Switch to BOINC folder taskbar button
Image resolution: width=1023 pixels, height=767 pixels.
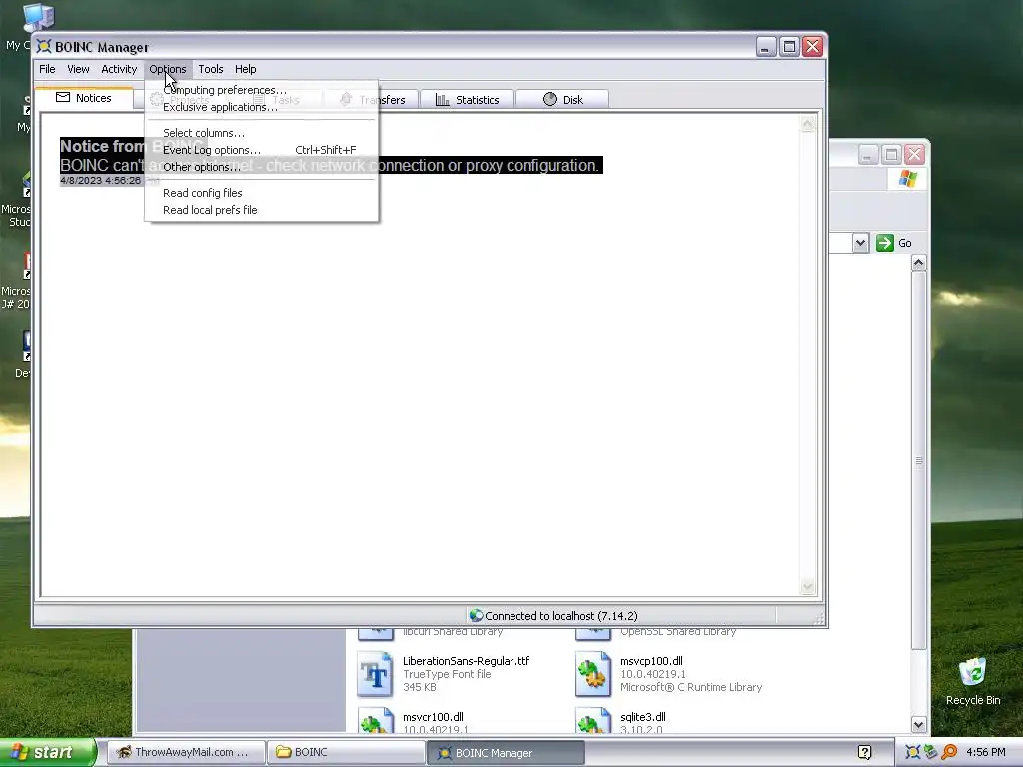(x=346, y=752)
